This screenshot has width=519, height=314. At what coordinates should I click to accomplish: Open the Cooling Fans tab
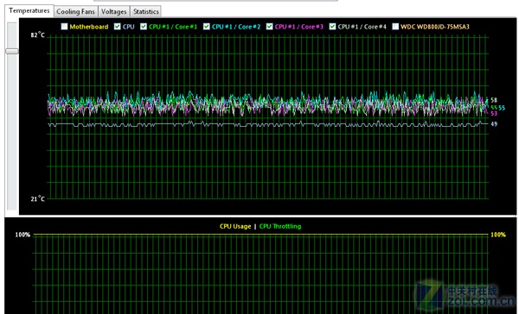(75, 11)
